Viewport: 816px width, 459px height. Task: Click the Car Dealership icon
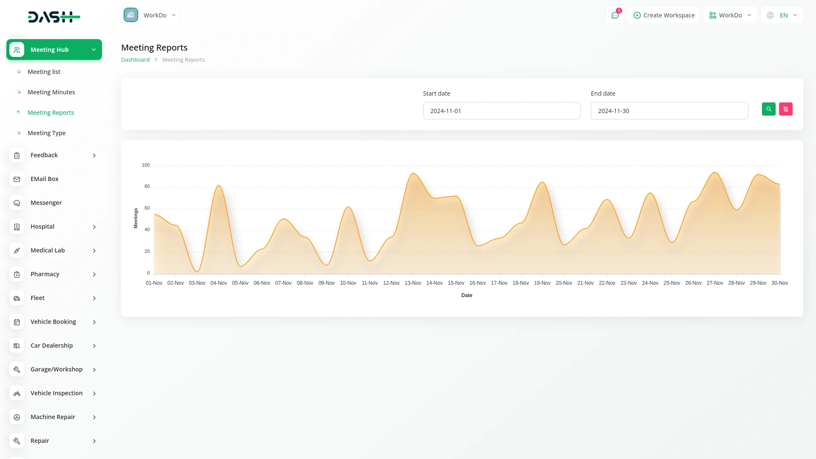[17, 346]
